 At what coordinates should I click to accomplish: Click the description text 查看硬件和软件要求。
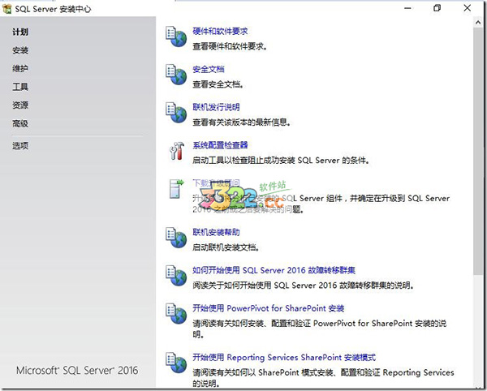230,46
